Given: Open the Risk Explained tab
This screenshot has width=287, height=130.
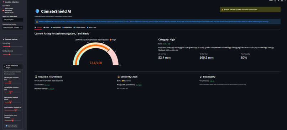Looking at the screenshot, I should [x=56, y=27].
